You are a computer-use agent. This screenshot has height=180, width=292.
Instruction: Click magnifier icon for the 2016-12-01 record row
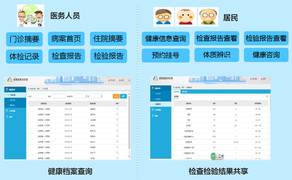(117, 109)
